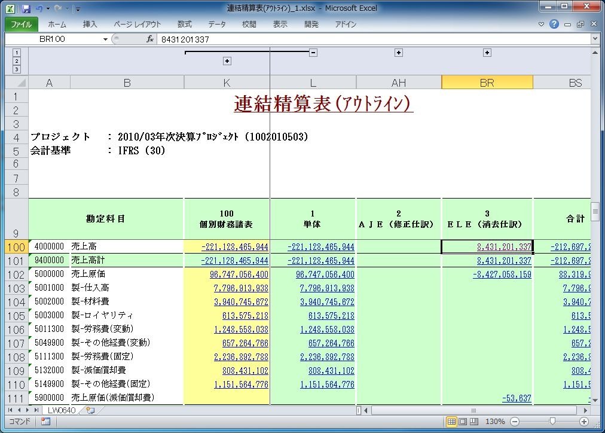Image resolution: width=605 pixels, height=433 pixels.
Task: Open the Customize Quick Access Toolbar dropdown
Action: pyautogui.click(x=78, y=9)
